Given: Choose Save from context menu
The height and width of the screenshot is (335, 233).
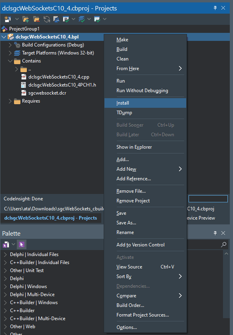Looking at the screenshot, I should 145,213.
